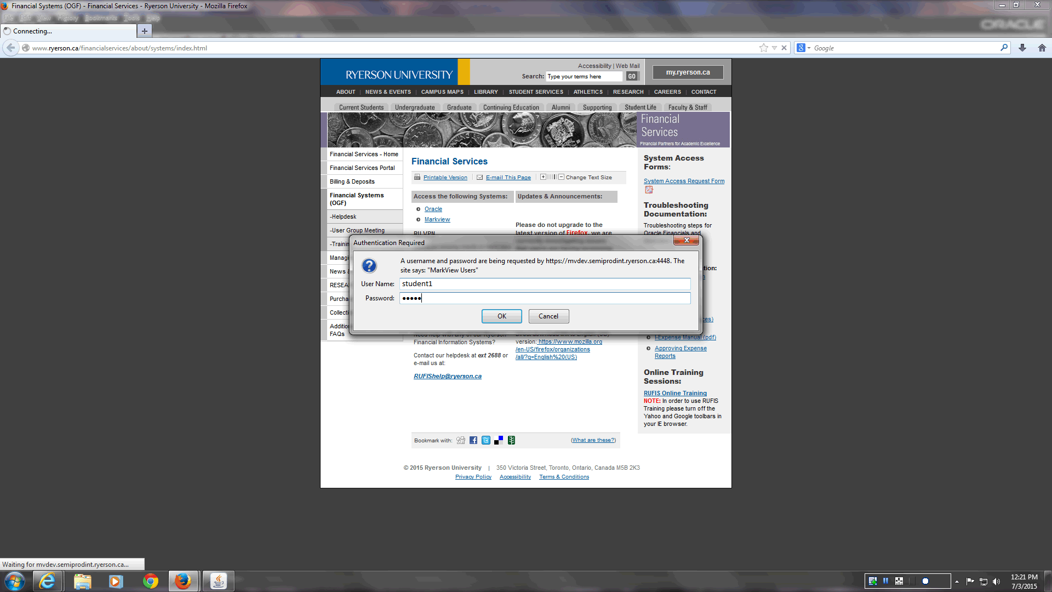Viewport: 1052px width, 592px height.
Task: Go to the Firefox home page icon
Action: tap(1042, 48)
